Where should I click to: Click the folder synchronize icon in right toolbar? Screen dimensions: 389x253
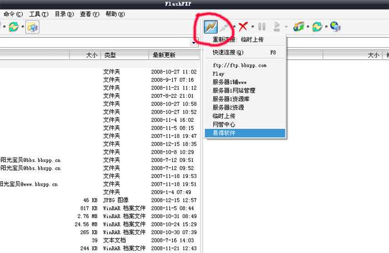coord(298,27)
